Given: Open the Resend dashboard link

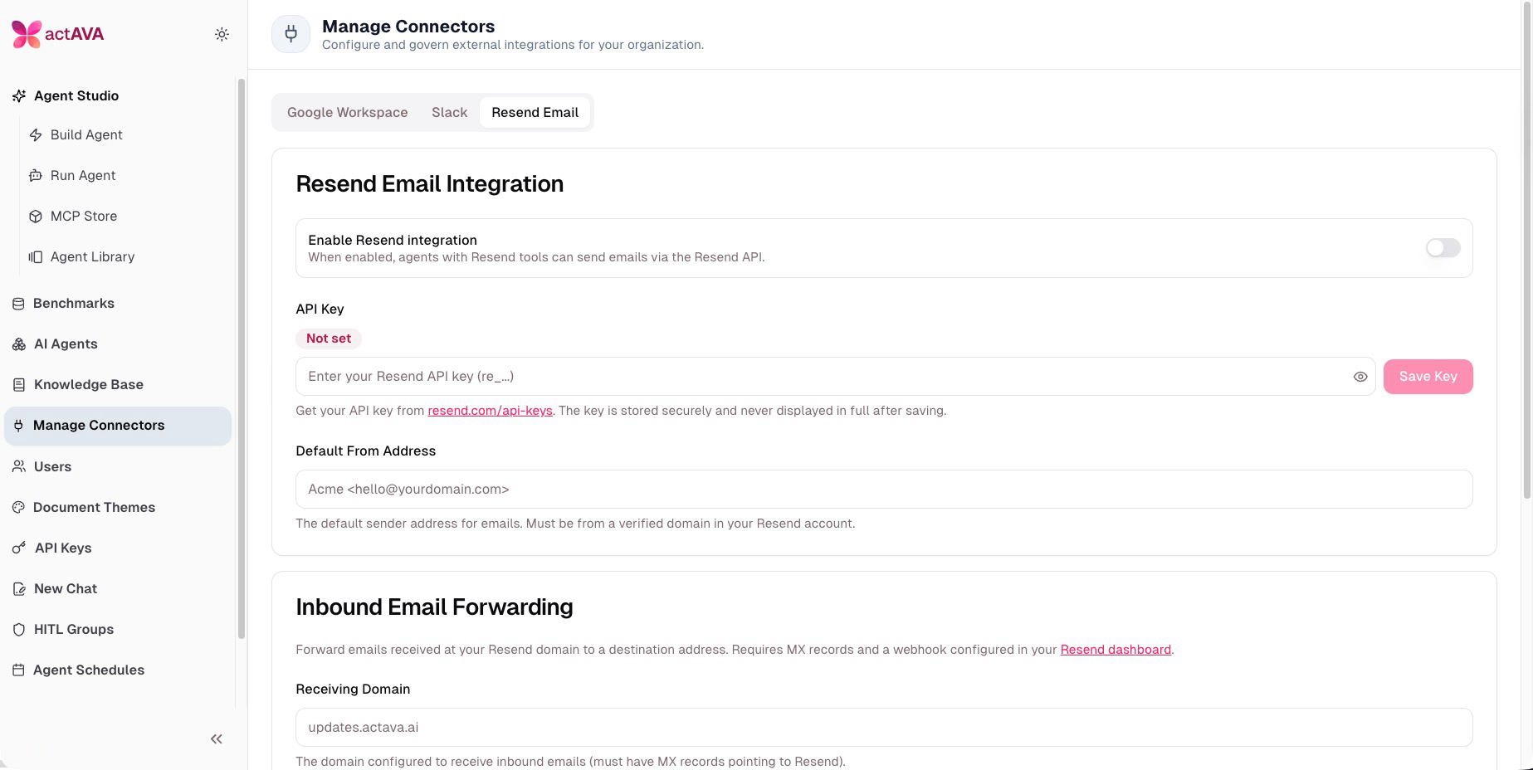Looking at the screenshot, I should (x=1116, y=650).
